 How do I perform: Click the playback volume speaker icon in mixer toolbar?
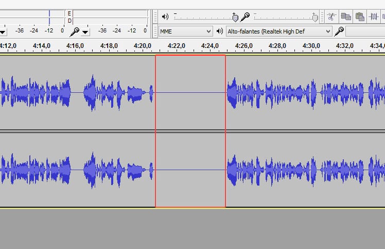click(x=165, y=16)
